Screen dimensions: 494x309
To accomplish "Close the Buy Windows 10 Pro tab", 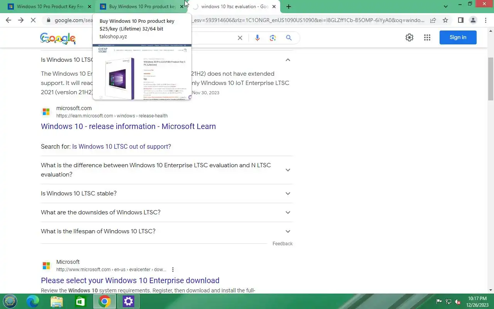I will [x=182, y=7].
